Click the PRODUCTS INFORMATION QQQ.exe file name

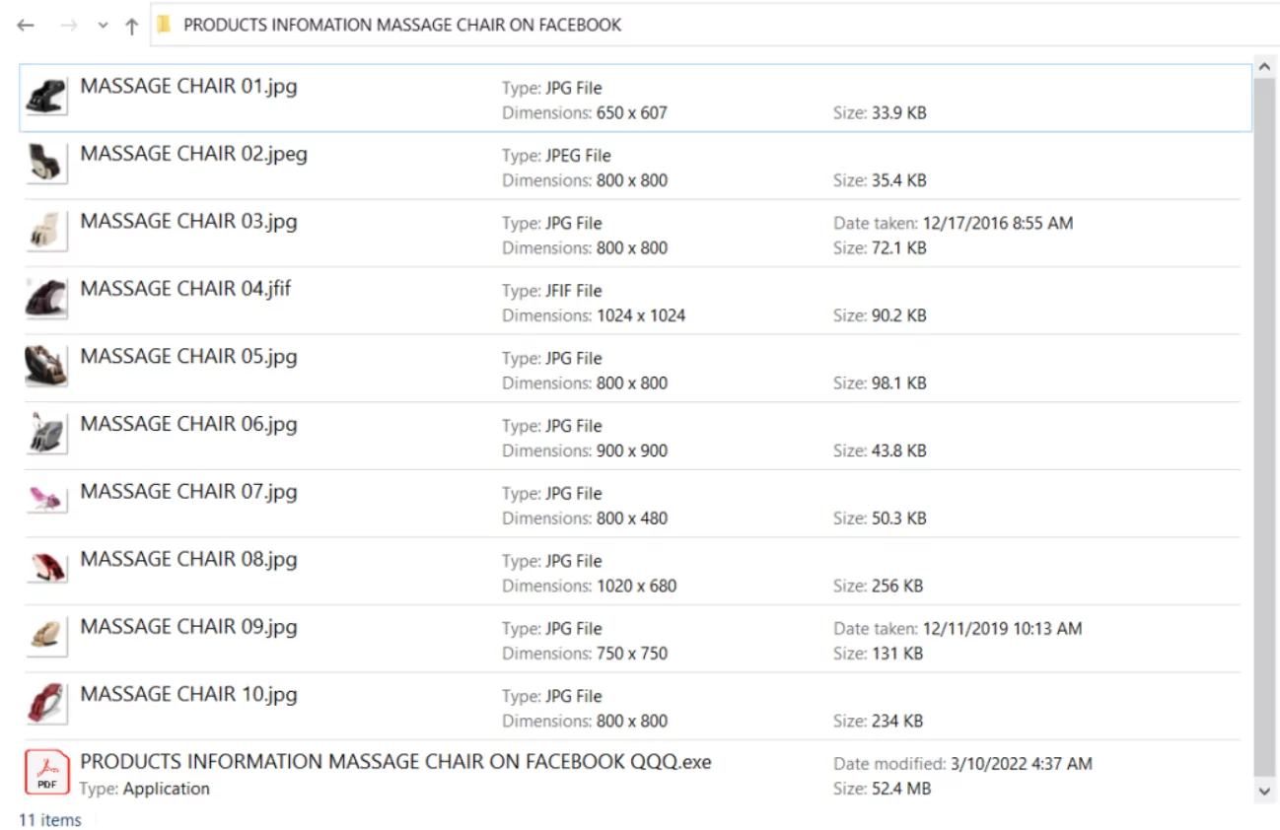395,762
